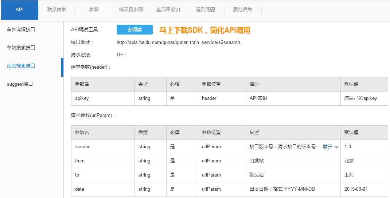Switch to the API tab
Image resolution: width=390 pixels, height=198 pixels.
coord(20,10)
